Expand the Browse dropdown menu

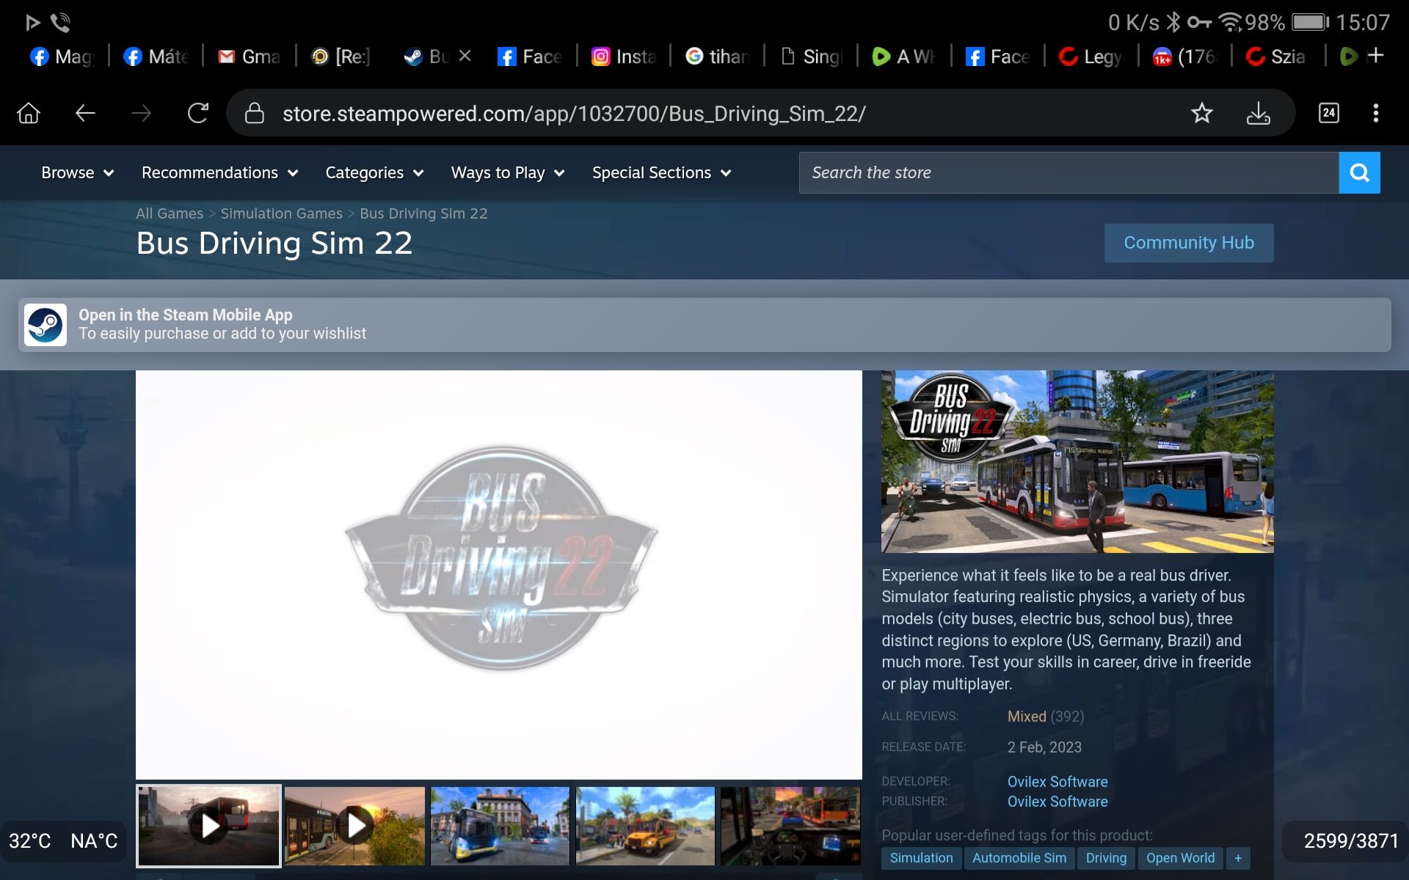pyautogui.click(x=77, y=173)
